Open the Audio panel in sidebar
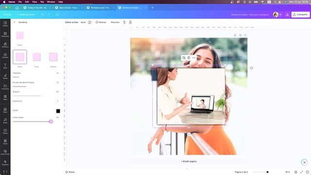This screenshot has width=311, height=175. [x=5, y=121]
